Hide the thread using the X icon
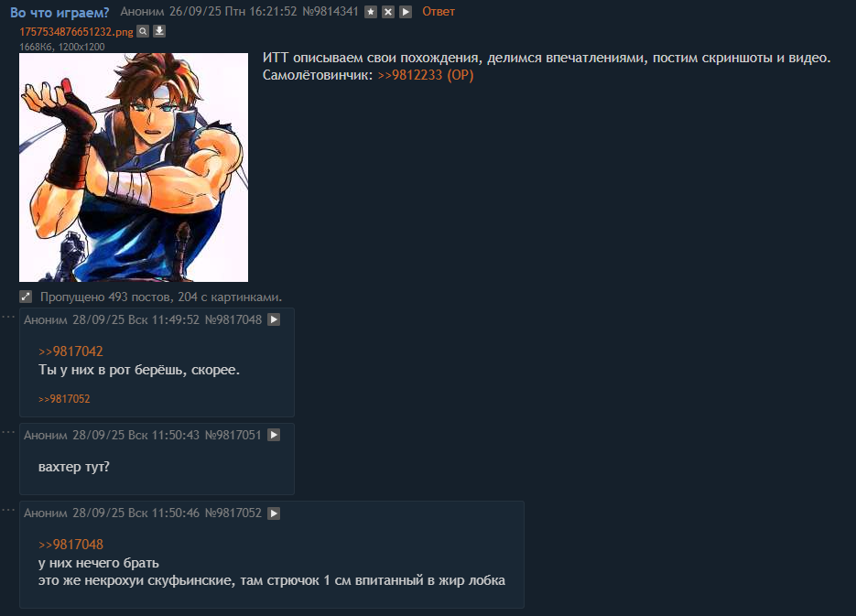Screen dimensions: 856x616 388,12
